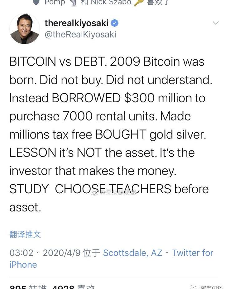Click the tornado emoji next to Pomp

coord(73,3)
